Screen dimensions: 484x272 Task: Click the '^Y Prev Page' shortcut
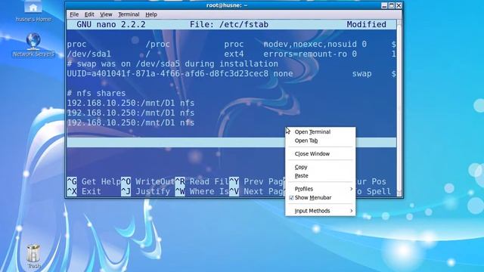[257, 181]
